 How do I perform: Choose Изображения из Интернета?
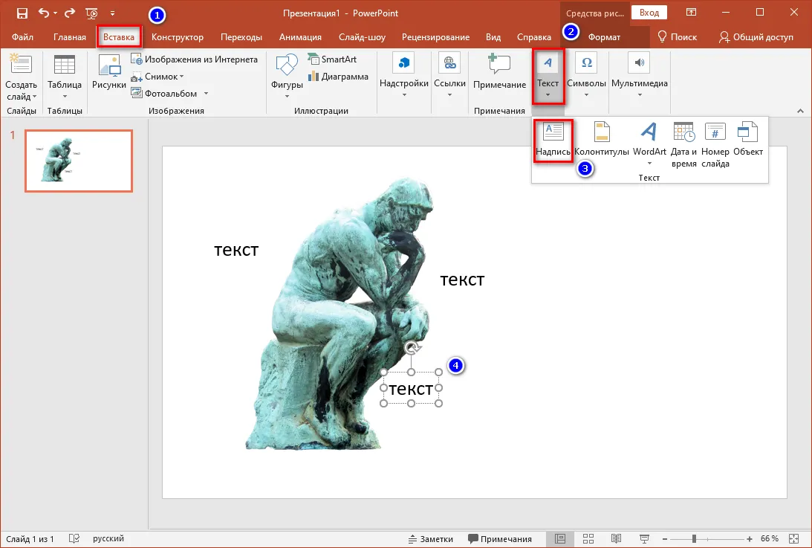(x=194, y=59)
